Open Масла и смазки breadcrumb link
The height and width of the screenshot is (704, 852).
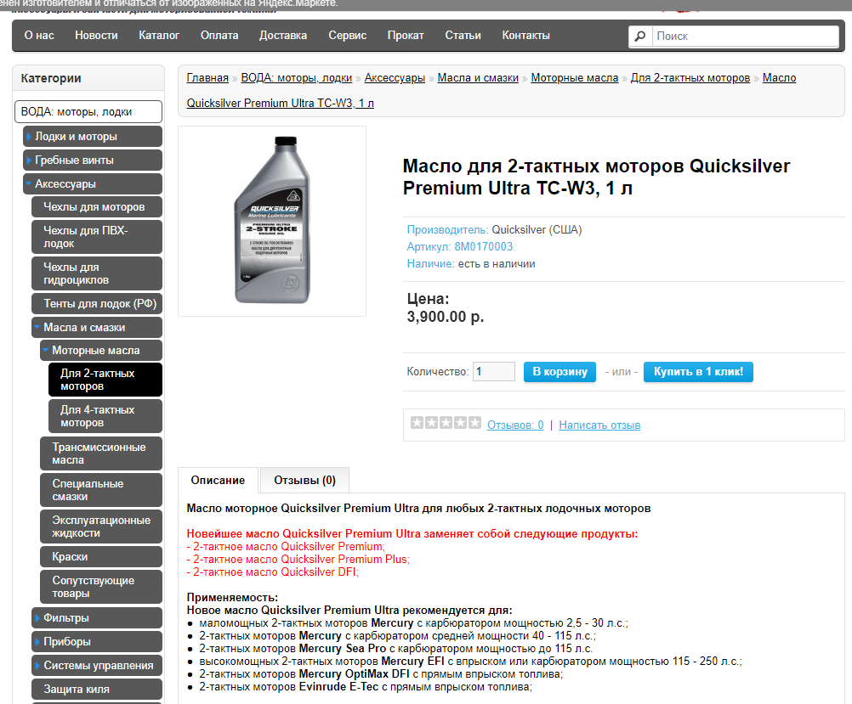478,77
